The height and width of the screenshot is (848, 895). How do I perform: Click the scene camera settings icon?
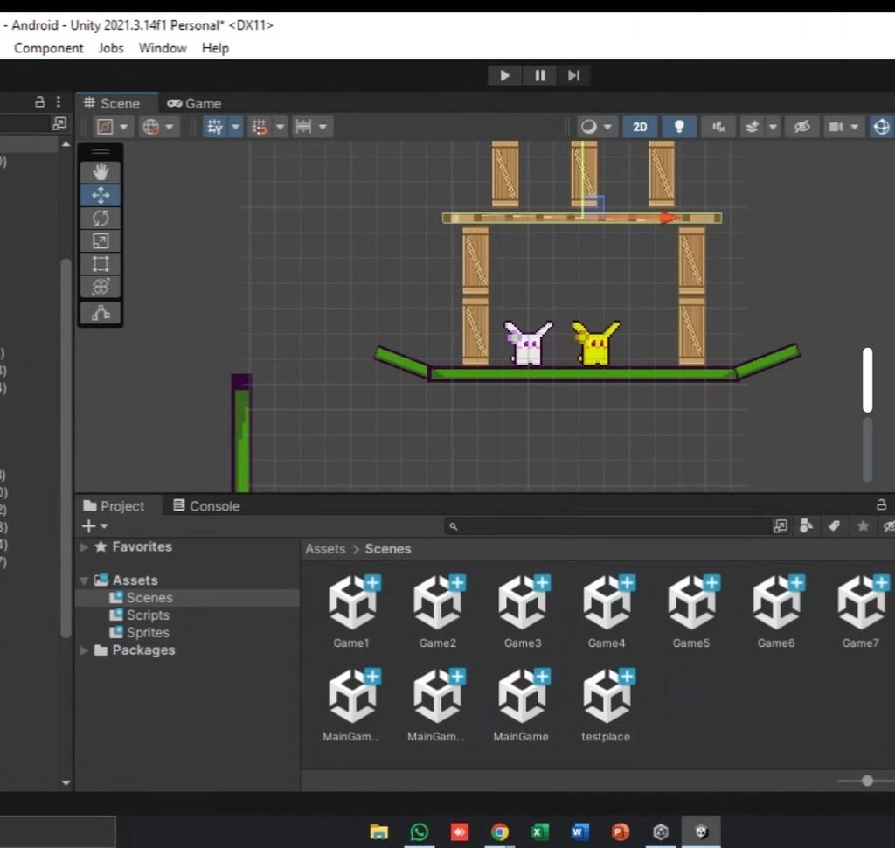[x=836, y=127]
